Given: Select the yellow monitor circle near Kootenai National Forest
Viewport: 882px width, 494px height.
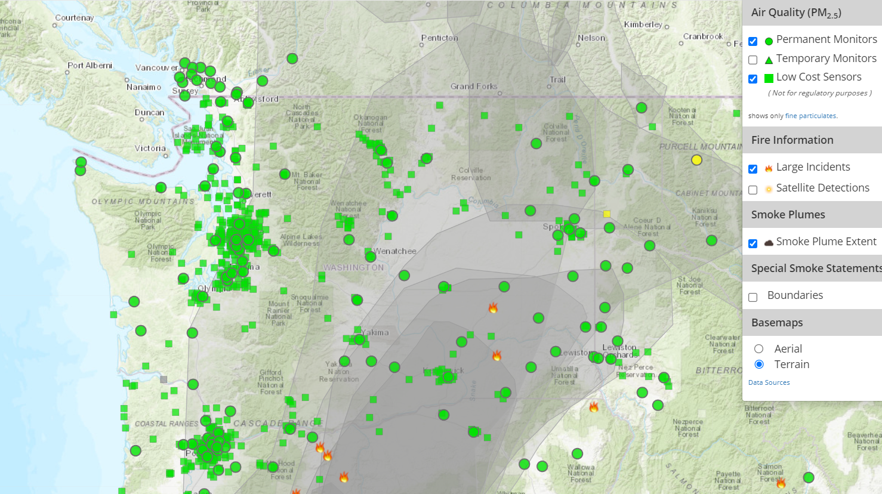Looking at the screenshot, I should pyautogui.click(x=696, y=159).
